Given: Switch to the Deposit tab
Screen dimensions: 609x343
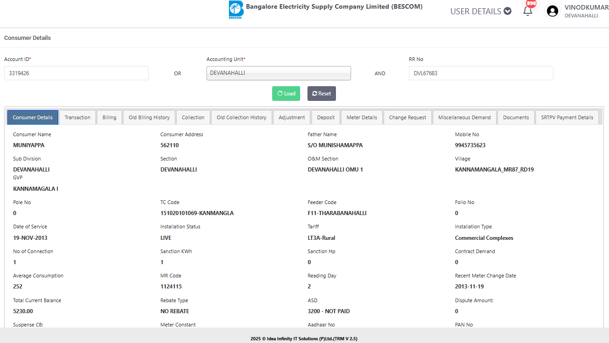Looking at the screenshot, I should click(326, 117).
